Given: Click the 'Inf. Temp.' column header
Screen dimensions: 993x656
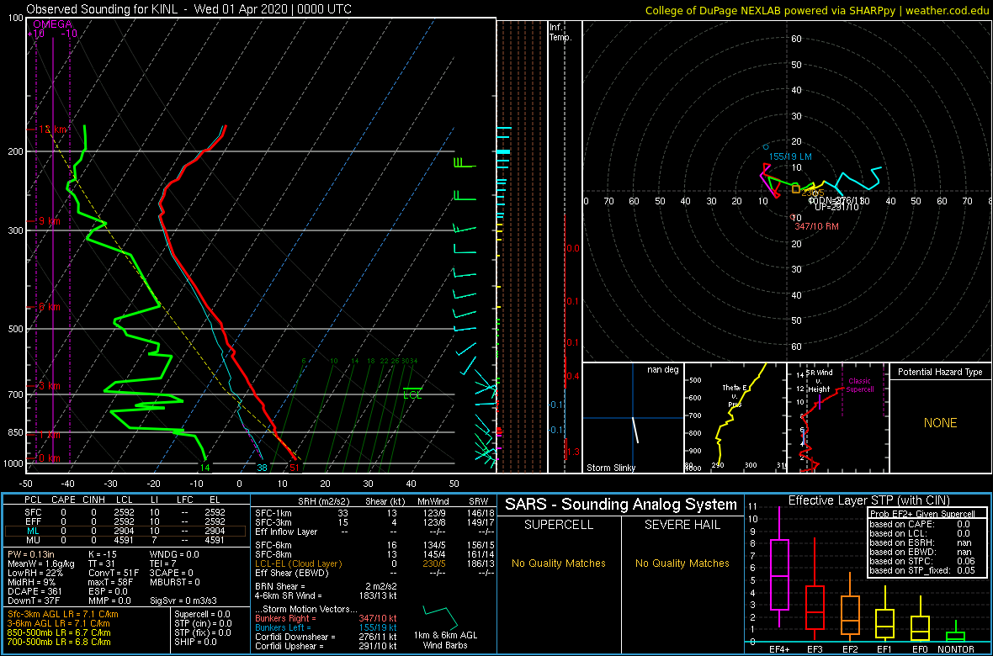Looking at the screenshot, I should 560,32.
